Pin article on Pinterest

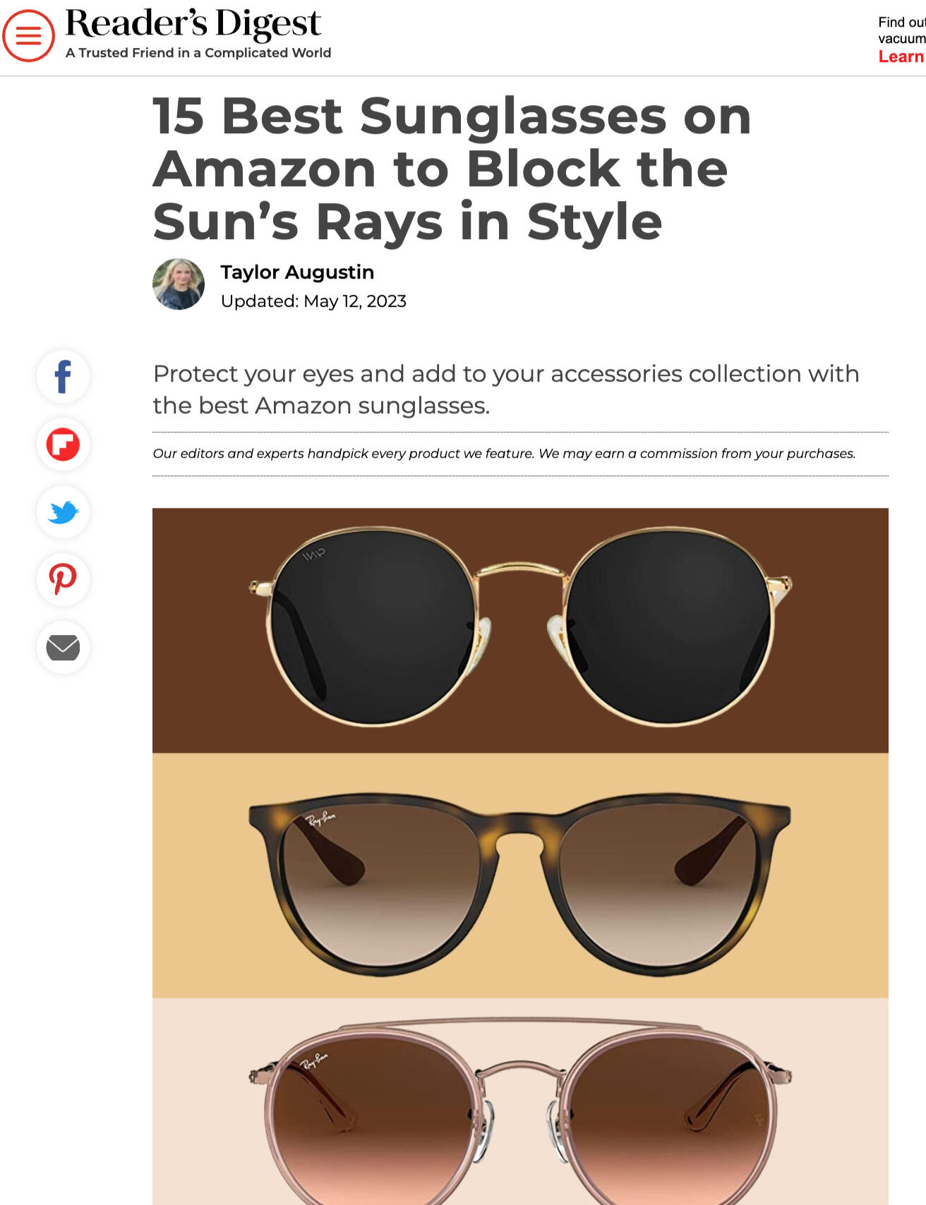(x=63, y=580)
